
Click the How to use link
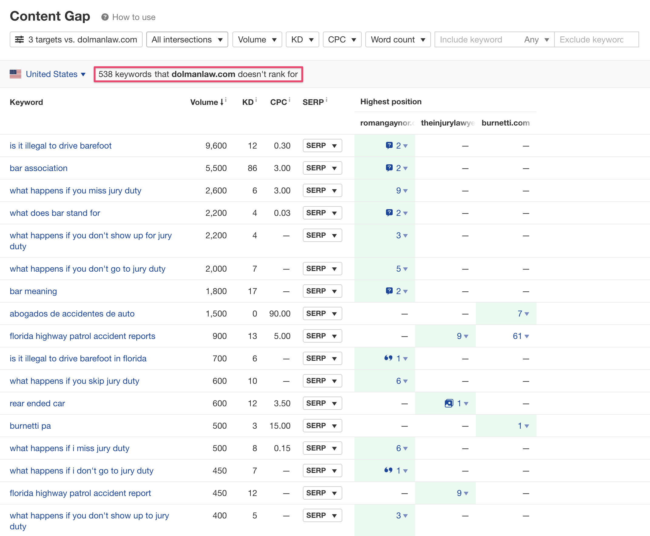(x=134, y=17)
